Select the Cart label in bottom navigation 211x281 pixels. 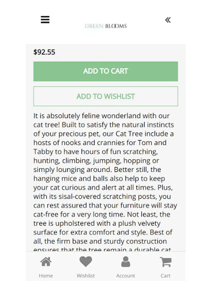coord(165,276)
